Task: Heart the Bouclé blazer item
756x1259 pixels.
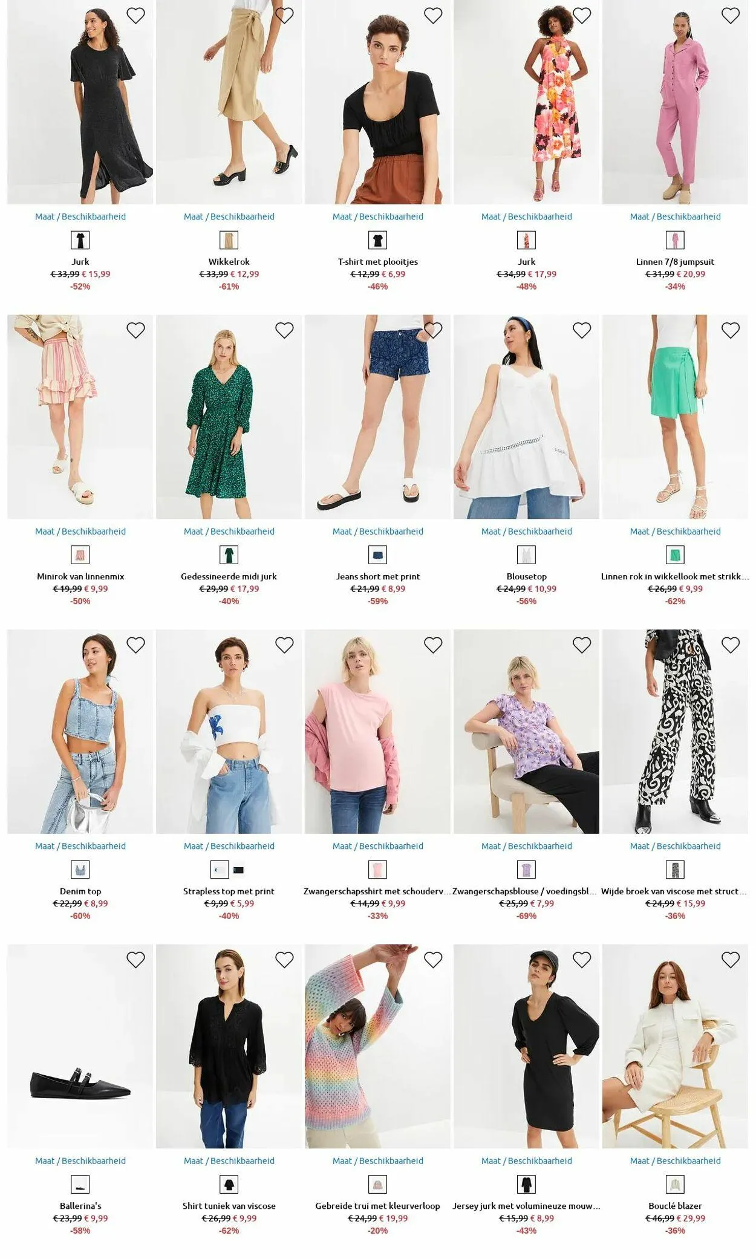Action: pyautogui.click(x=731, y=960)
